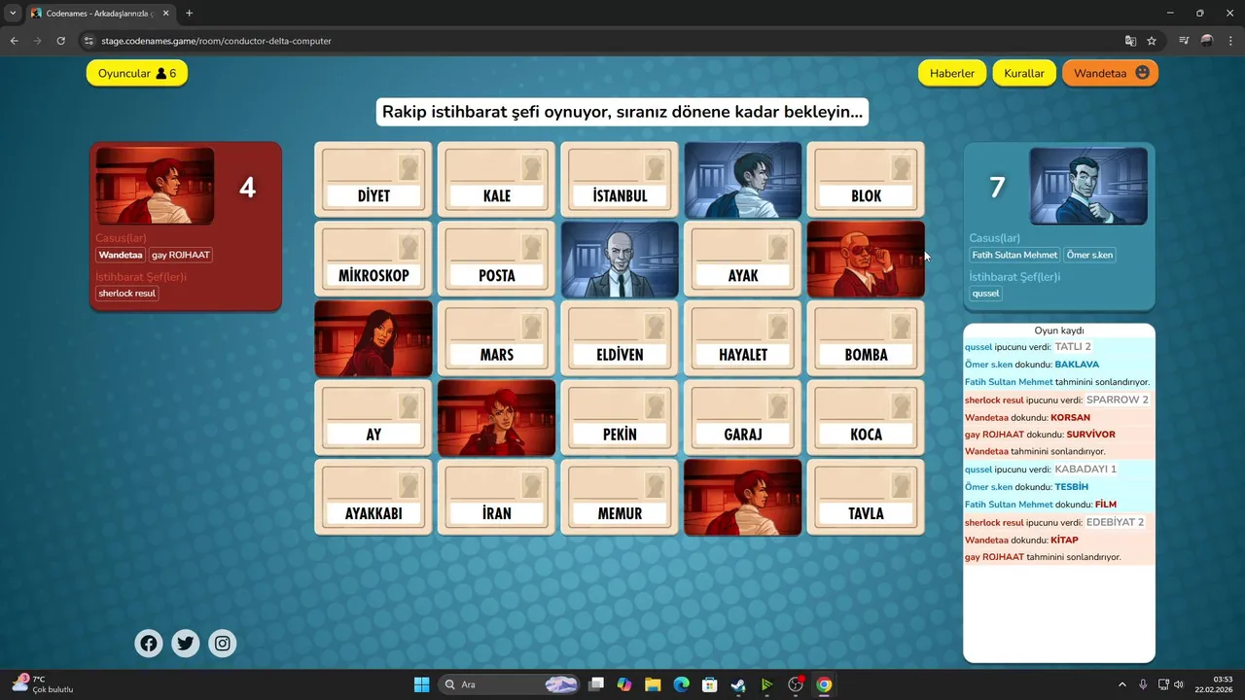Screen dimensions: 1245x700
Task: Select the İRAN word card
Action: click(497, 497)
